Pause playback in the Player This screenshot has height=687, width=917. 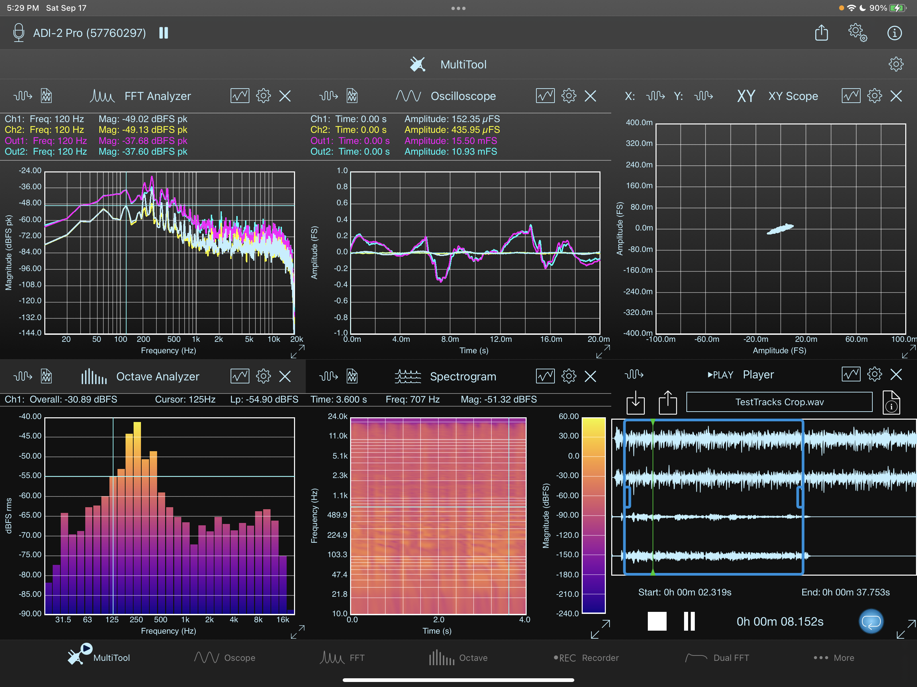pos(689,621)
